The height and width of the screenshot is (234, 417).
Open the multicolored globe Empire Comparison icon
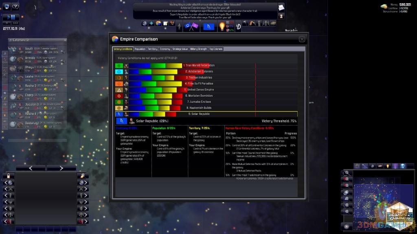click(x=158, y=23)
